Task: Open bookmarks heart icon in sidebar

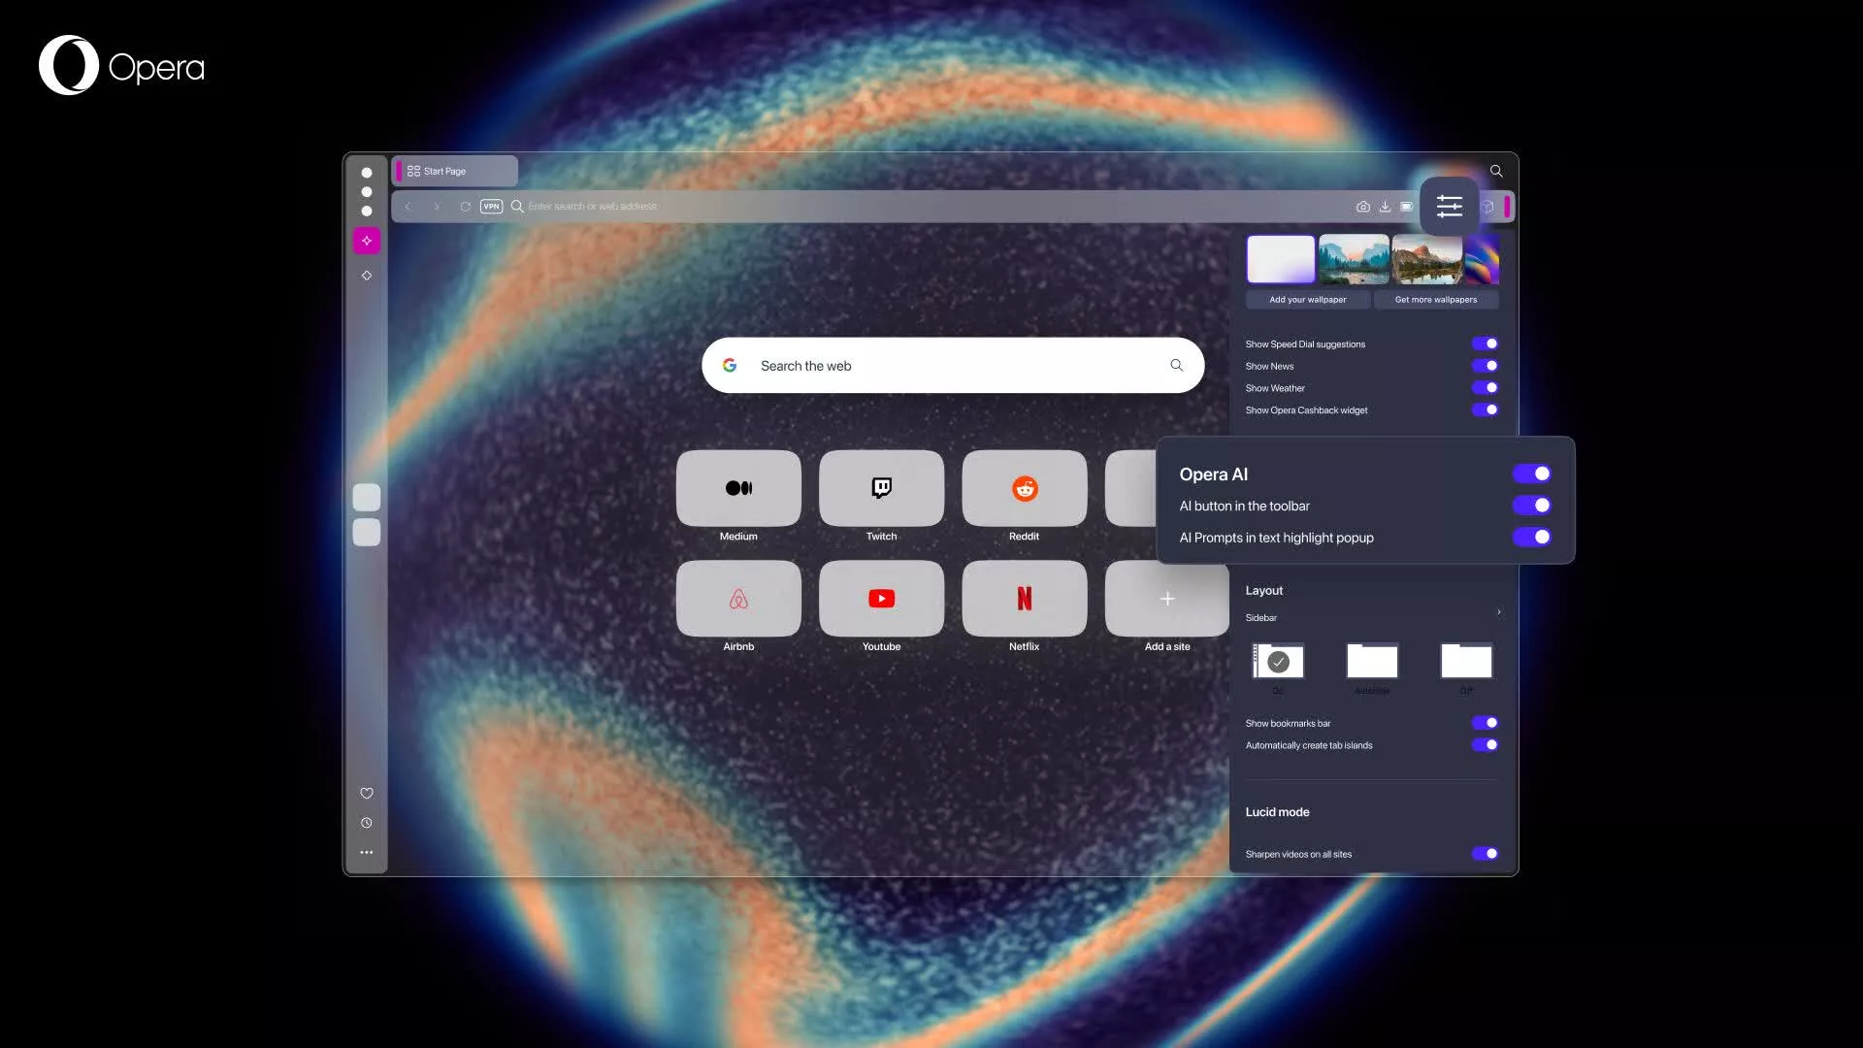Action: tap(367, 793)
